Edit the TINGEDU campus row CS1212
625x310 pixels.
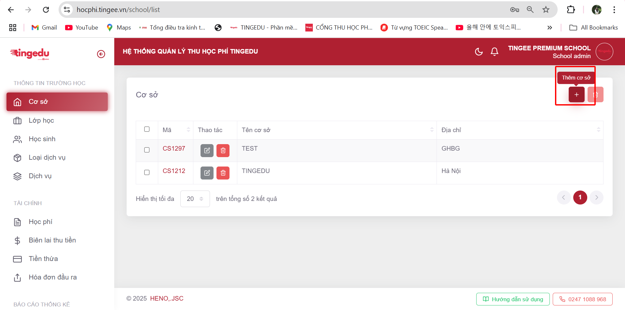(x=207, y=173)
